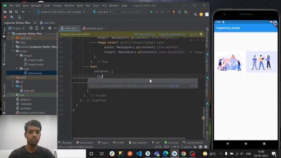Open Visual Studio Code from taskbar

(139, 154)
